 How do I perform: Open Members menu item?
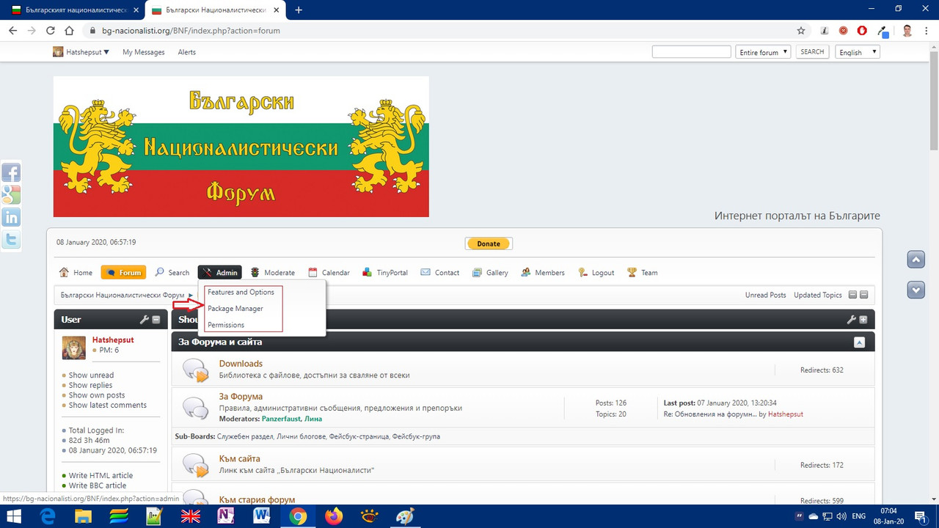coord(543,272)
